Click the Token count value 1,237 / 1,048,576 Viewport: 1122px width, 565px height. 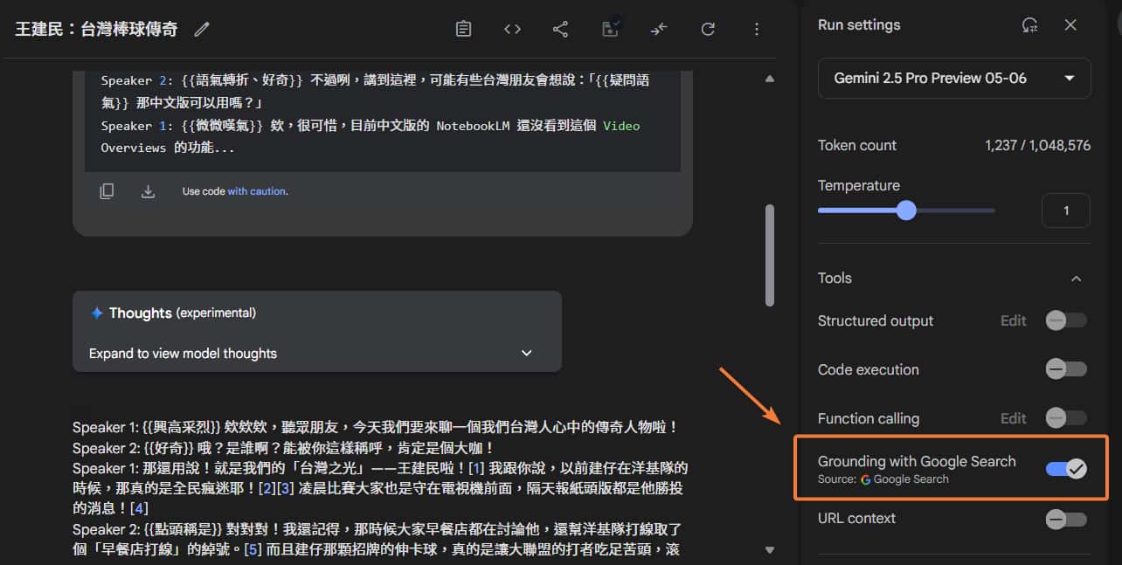coord(1037,146)
